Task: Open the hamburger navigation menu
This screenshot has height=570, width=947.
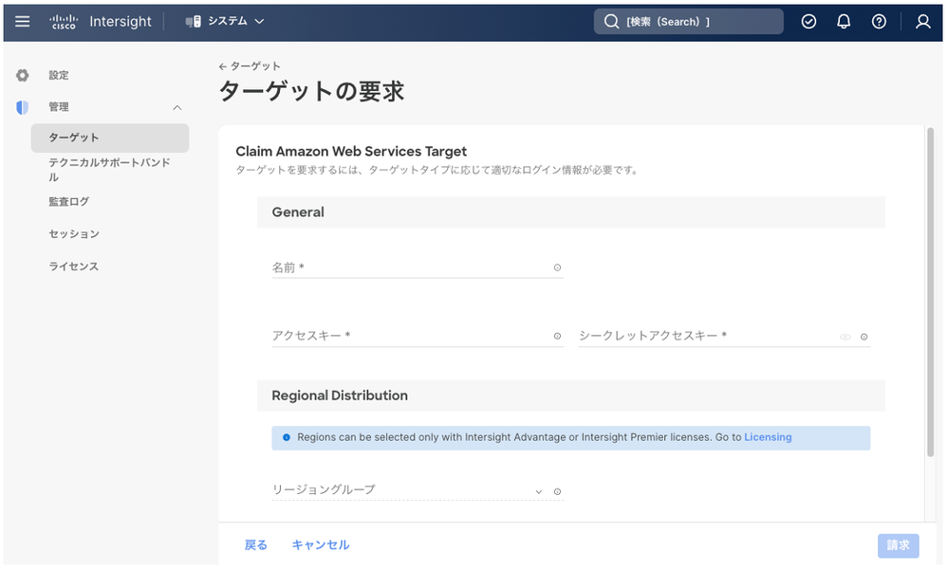Action: pyautogui.click(x=23, y=22)
